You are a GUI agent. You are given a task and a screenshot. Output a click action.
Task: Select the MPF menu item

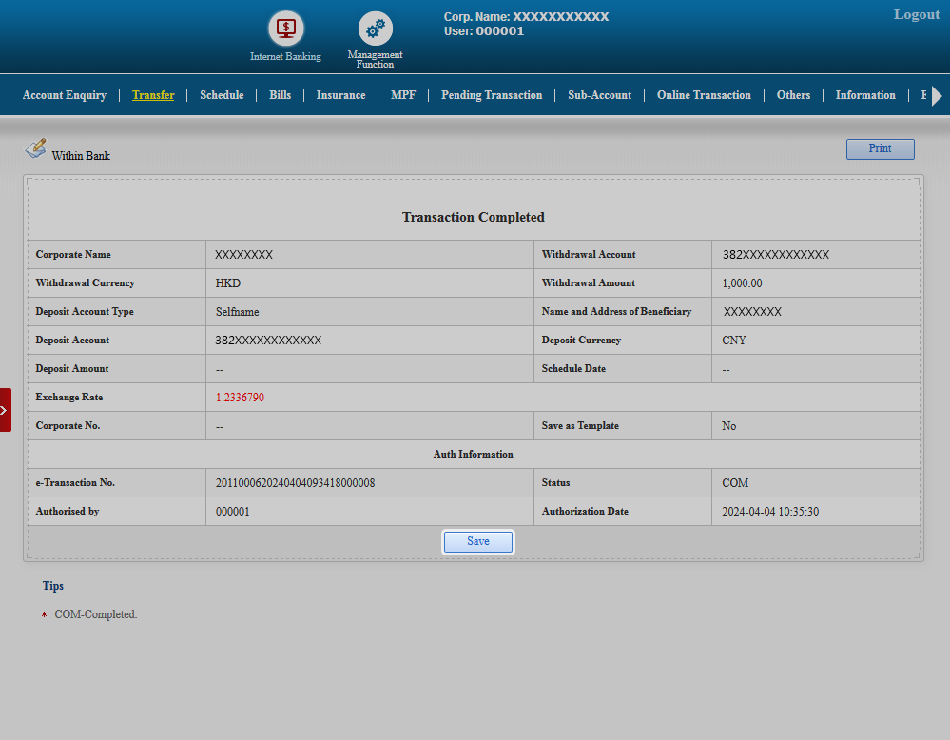(x=403, y=95)
